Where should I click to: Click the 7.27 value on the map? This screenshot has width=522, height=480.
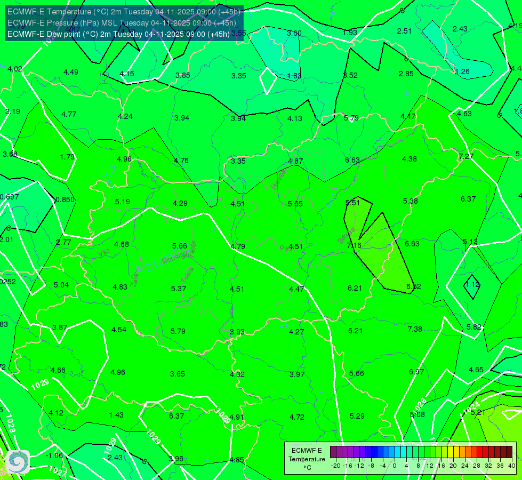click(465, 156)
